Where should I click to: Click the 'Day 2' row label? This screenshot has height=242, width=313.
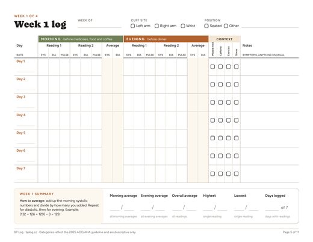click(x=21, y=79)
